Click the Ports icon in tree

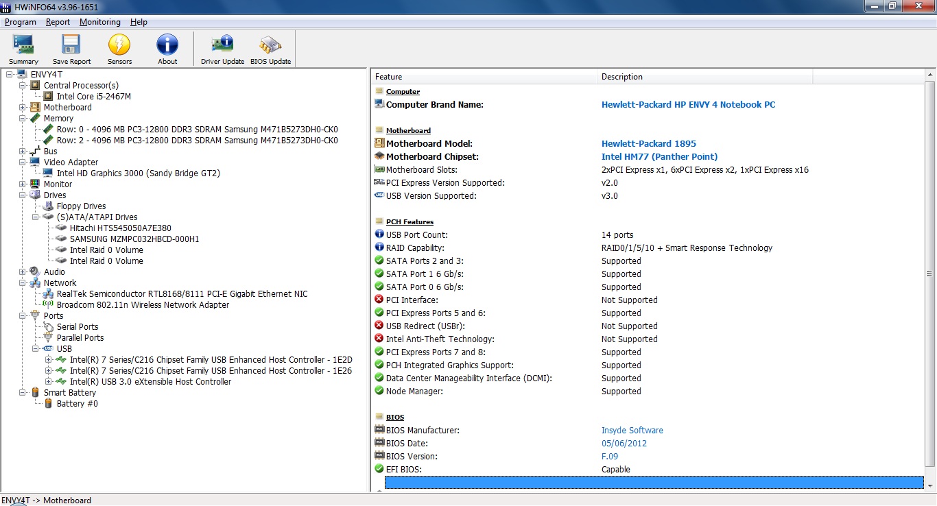pyautogui.click(x=35, y=315)
